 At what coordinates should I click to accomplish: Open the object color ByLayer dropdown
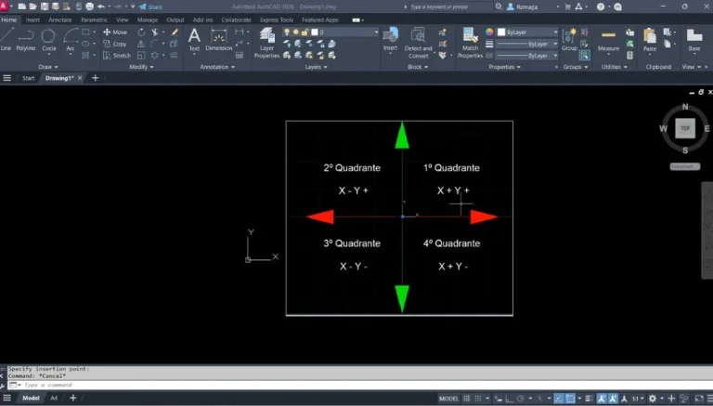(527, 32)
